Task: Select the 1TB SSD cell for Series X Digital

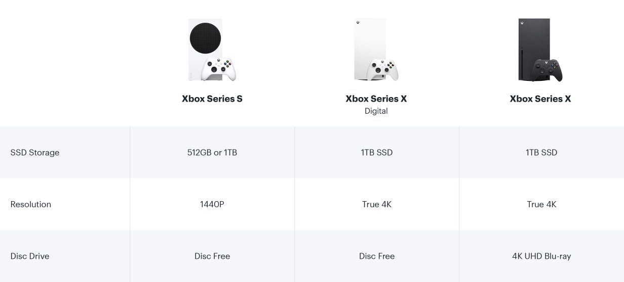Action: point(377,153)
